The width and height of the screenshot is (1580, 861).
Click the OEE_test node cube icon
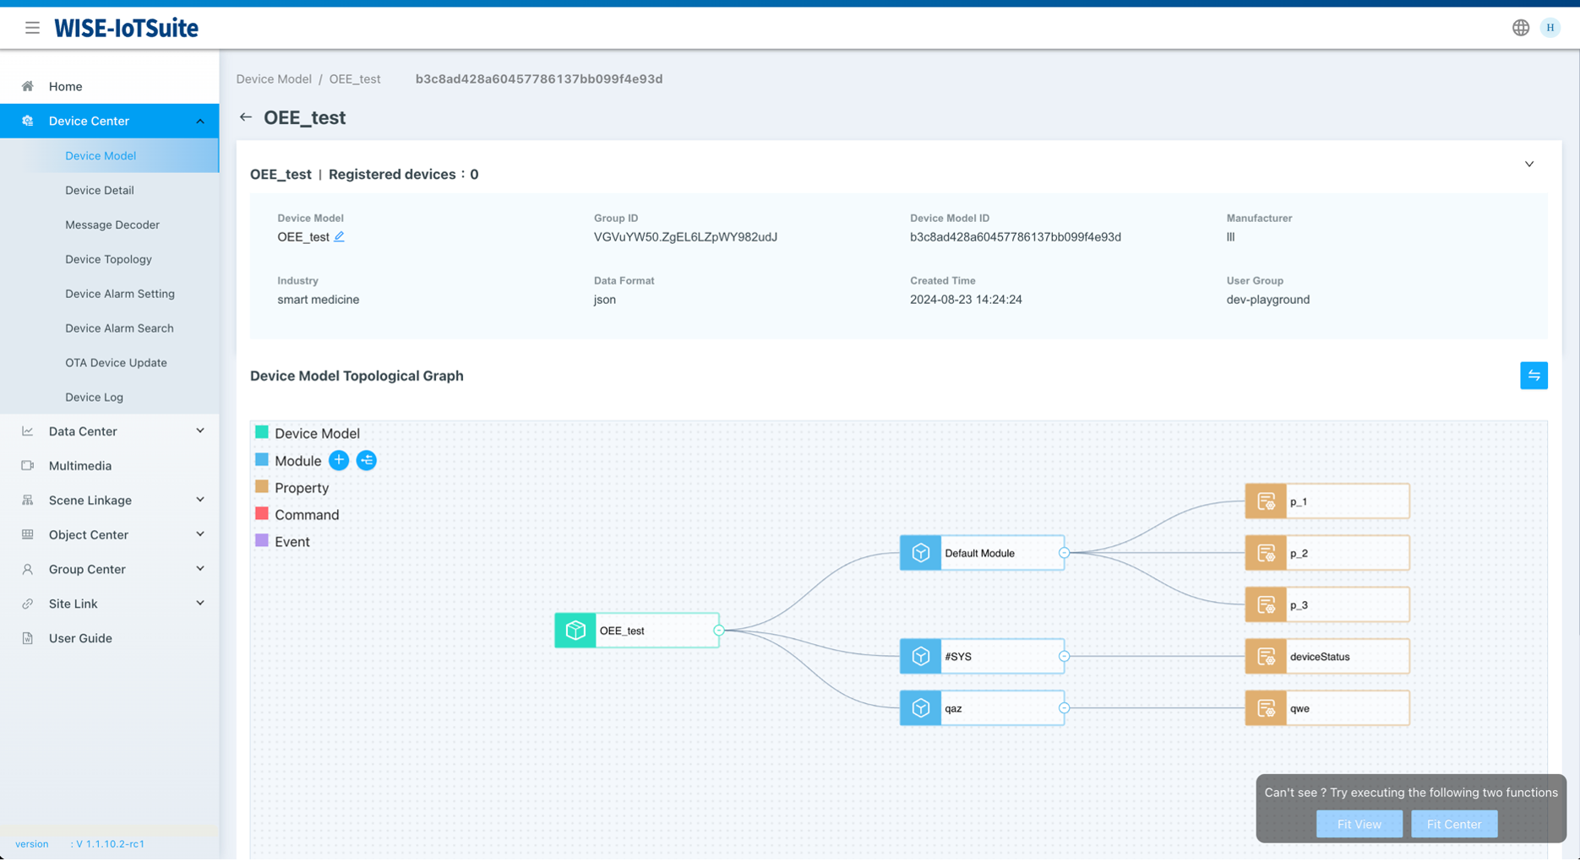(x=575, y=631)
